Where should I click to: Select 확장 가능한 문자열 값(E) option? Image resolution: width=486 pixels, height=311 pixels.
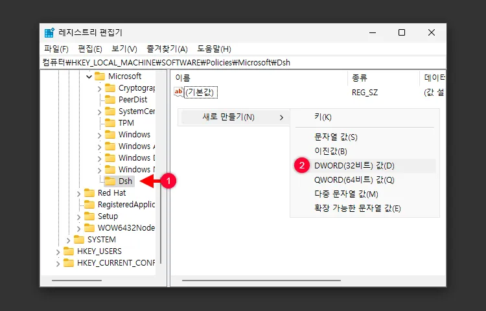tap(364, 209)
